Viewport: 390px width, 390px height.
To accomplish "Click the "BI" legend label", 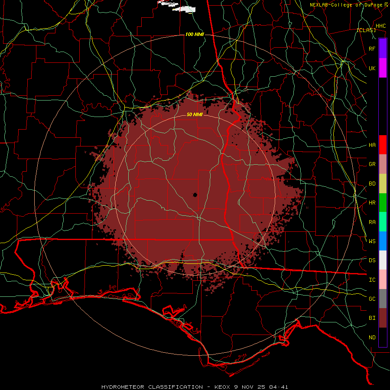I will coord(372,318).
